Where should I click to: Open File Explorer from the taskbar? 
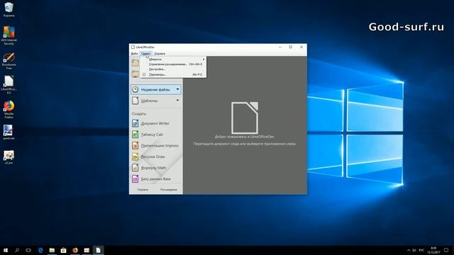click(52, 250)
